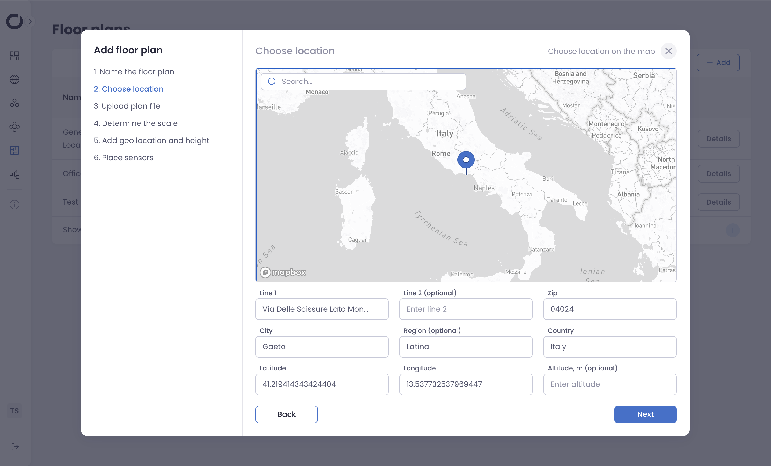Close the Add floor plan dialog
Screen dimensions: 771x466
[x=668, y=51]
